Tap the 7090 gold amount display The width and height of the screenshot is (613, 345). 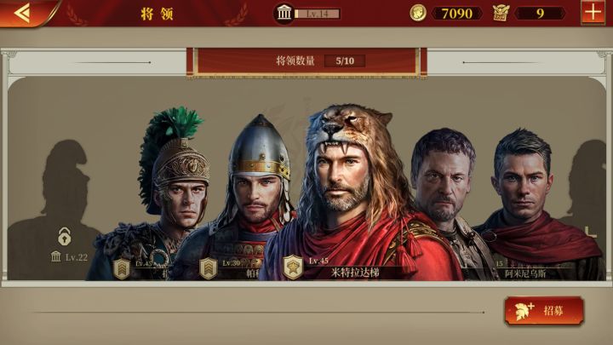457,14
